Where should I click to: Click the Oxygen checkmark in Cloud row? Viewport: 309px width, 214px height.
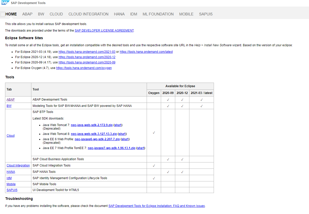tap(154, 133)
